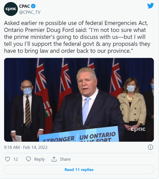Open CPAC account name link

[x=24, y=6]
